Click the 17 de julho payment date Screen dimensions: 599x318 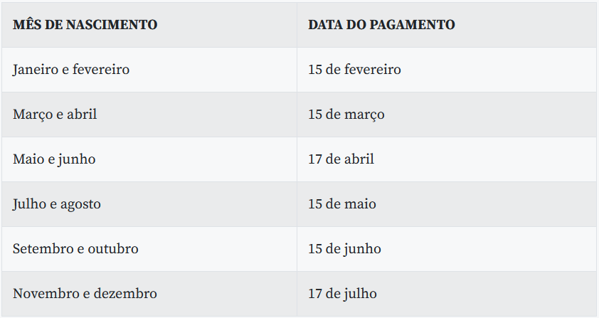click(x=342, y=294)
